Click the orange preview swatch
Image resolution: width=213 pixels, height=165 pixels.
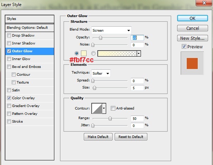click(192, 63)
